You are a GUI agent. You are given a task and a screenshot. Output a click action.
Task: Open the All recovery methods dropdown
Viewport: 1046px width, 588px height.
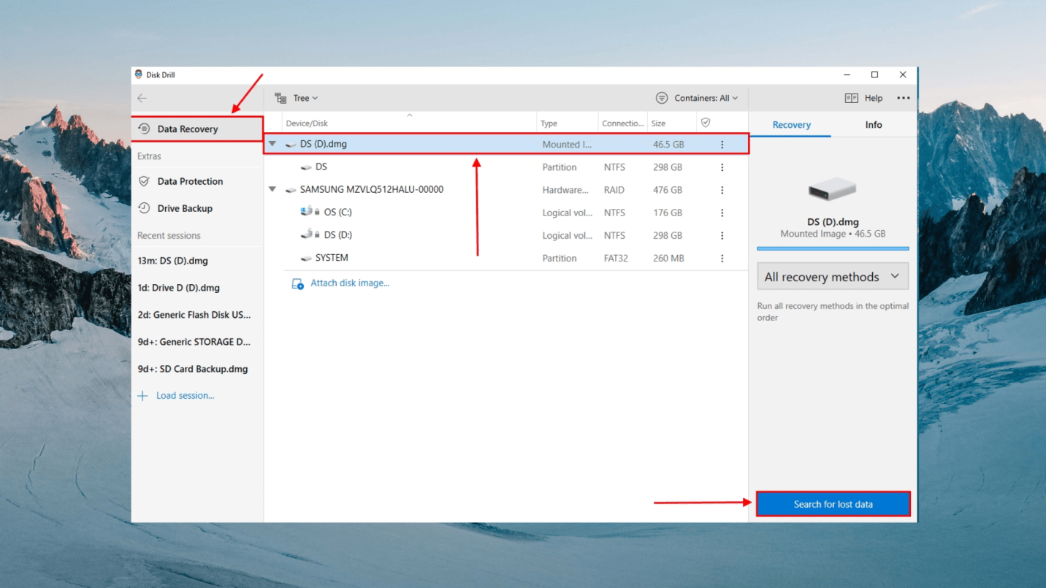833,277
